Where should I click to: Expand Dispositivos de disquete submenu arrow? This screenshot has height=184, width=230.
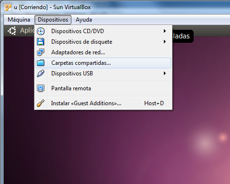tap(165, 42)
